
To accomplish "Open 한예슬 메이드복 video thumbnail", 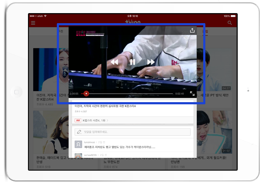I will 51,132.
